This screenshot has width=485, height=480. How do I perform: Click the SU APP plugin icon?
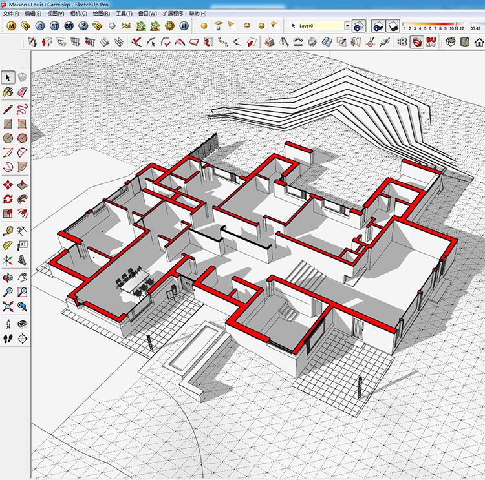point(431,42)
